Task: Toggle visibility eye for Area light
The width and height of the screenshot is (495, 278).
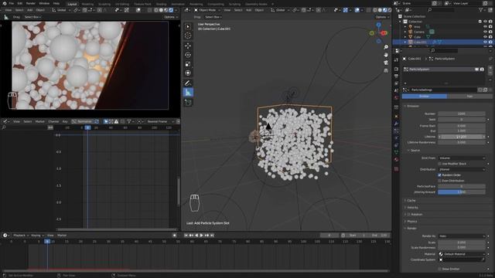Action: (x=485, y=27)
